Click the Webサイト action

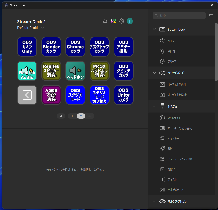pyautogui.click(x=182, y=118)
